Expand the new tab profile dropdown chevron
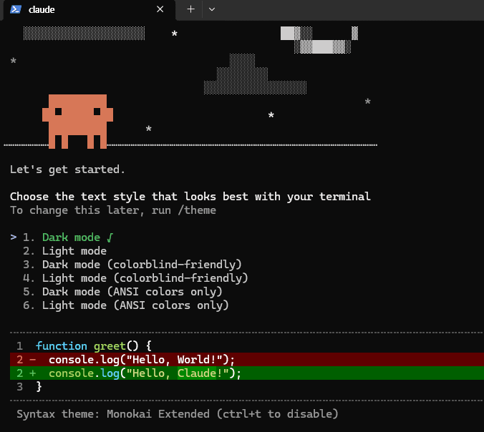 212,9
